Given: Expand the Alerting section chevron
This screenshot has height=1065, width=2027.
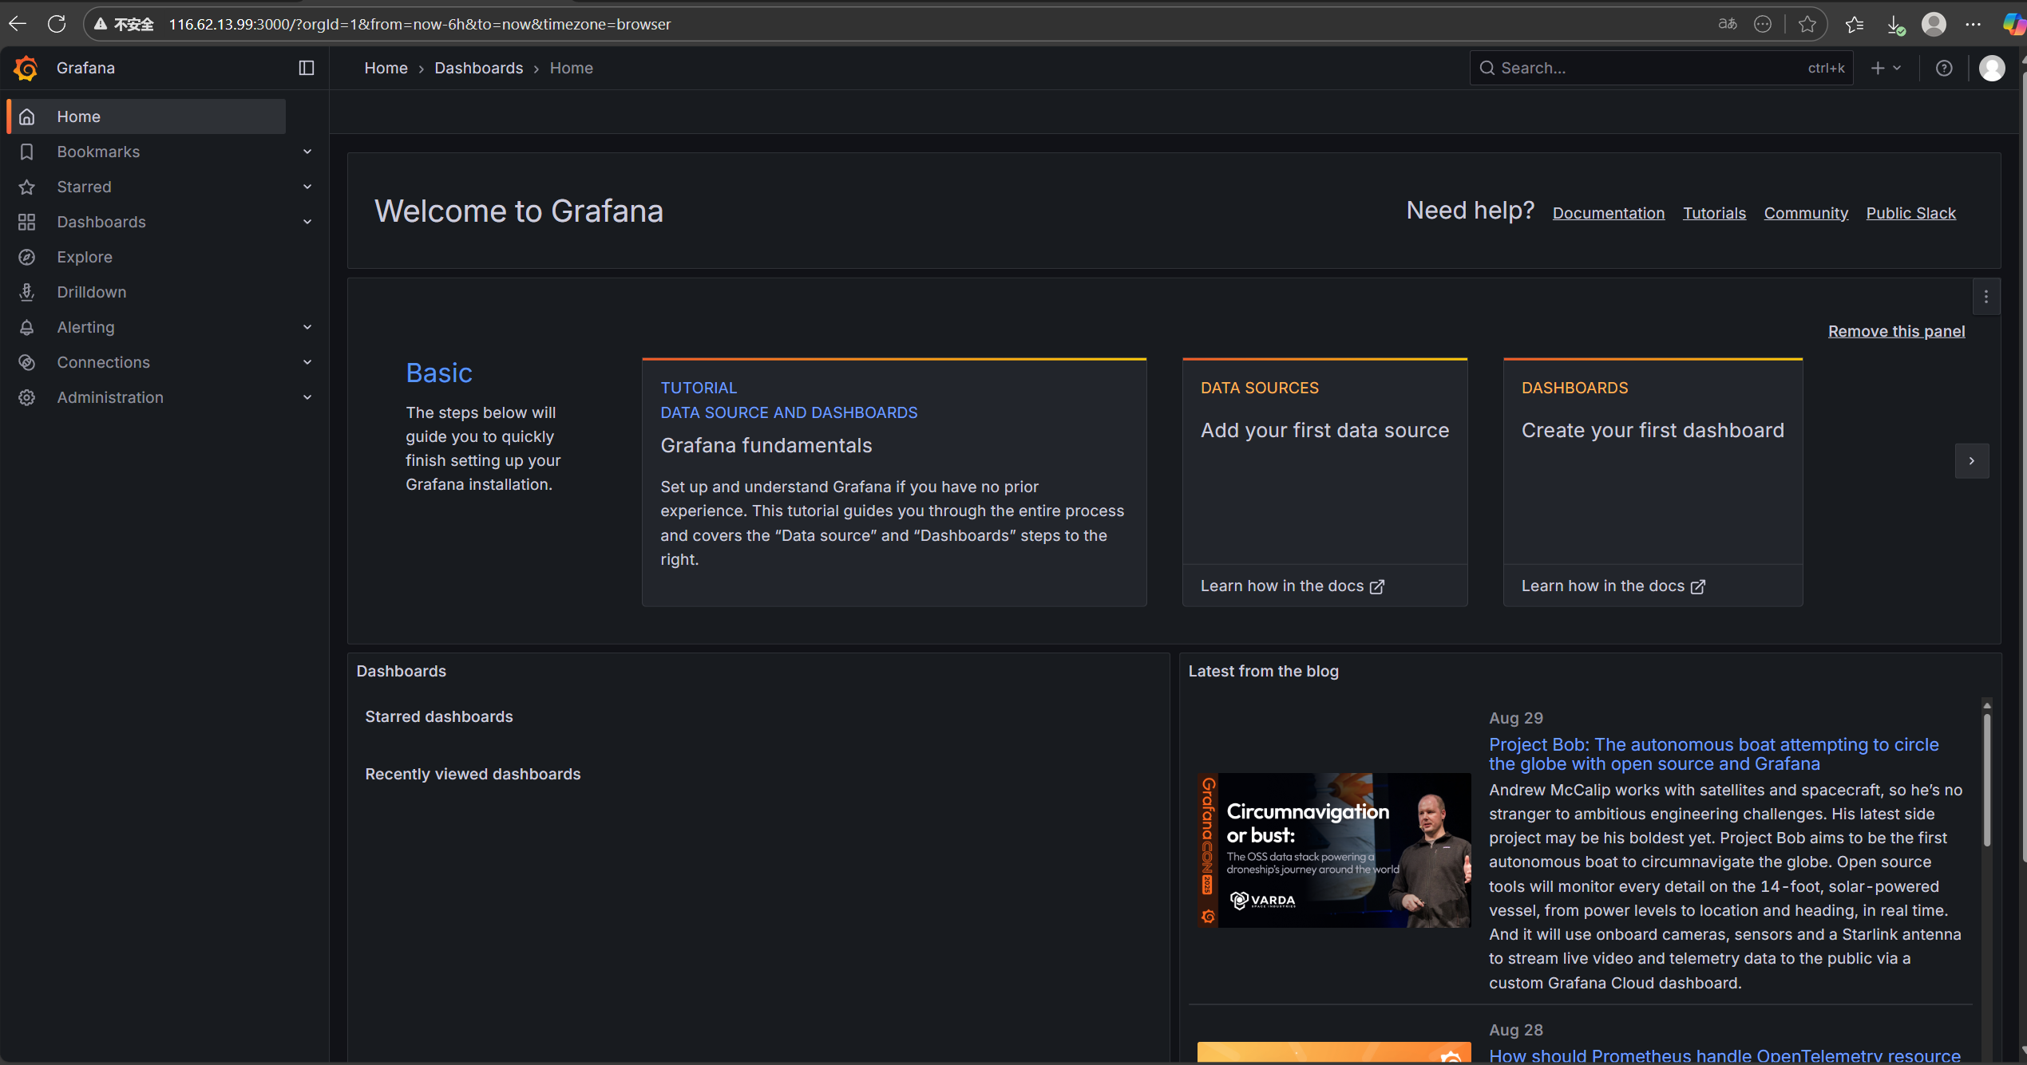Looking at the screenshot, I should [307, 327].
